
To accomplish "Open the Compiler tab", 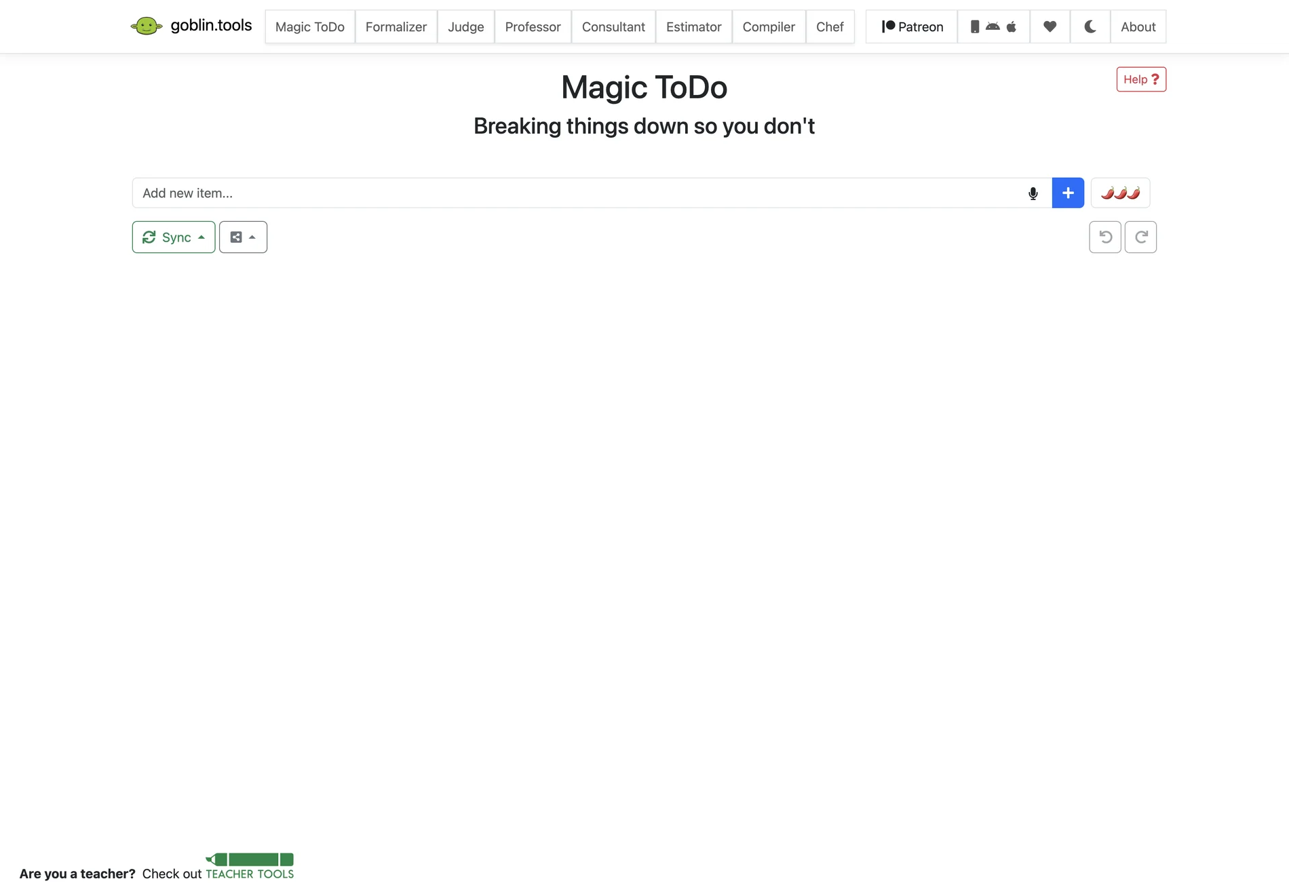I will (769, 26).
